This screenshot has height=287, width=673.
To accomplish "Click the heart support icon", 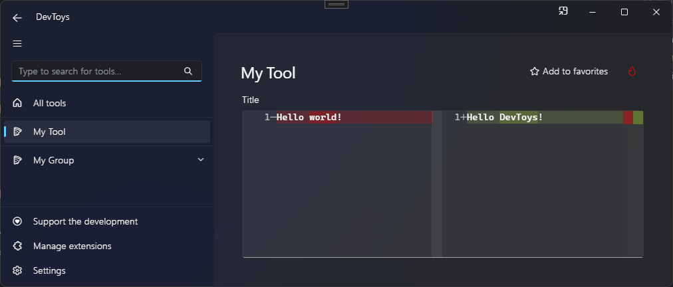I will pos(17,221).
